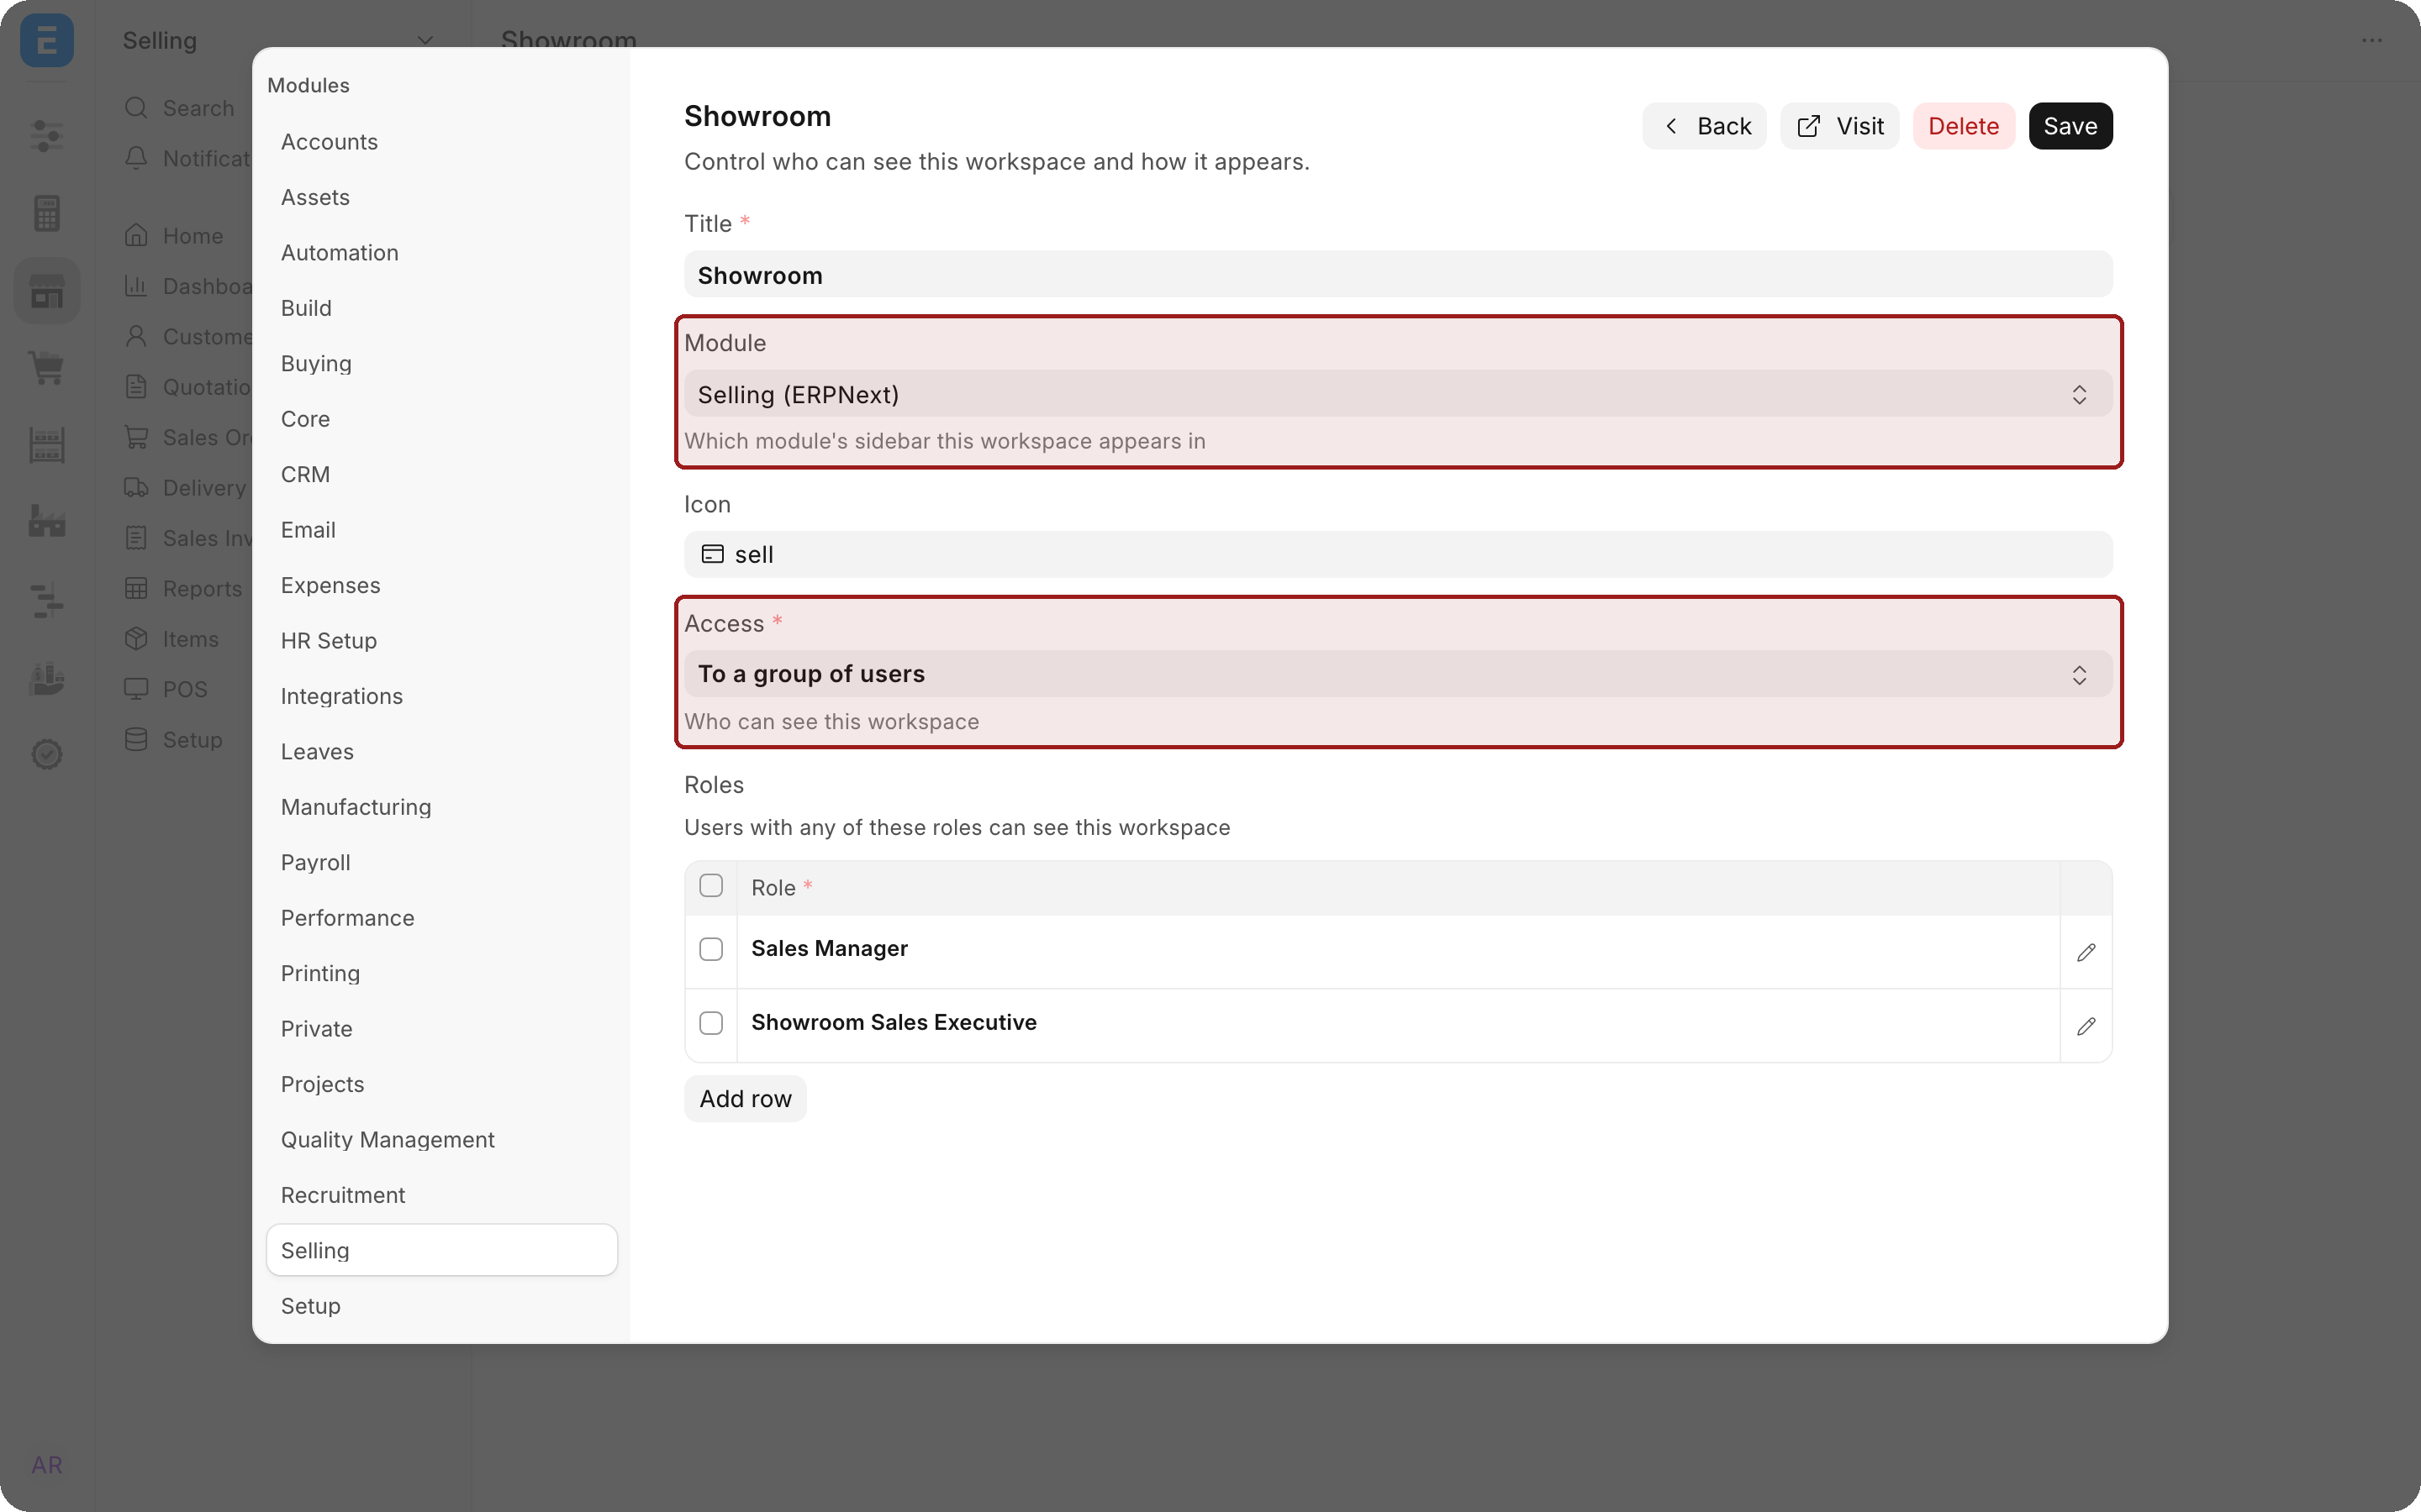Click the POS monitor icon in sidebar
Screen dimensions: 2421x1512
[x=136, y=689]
